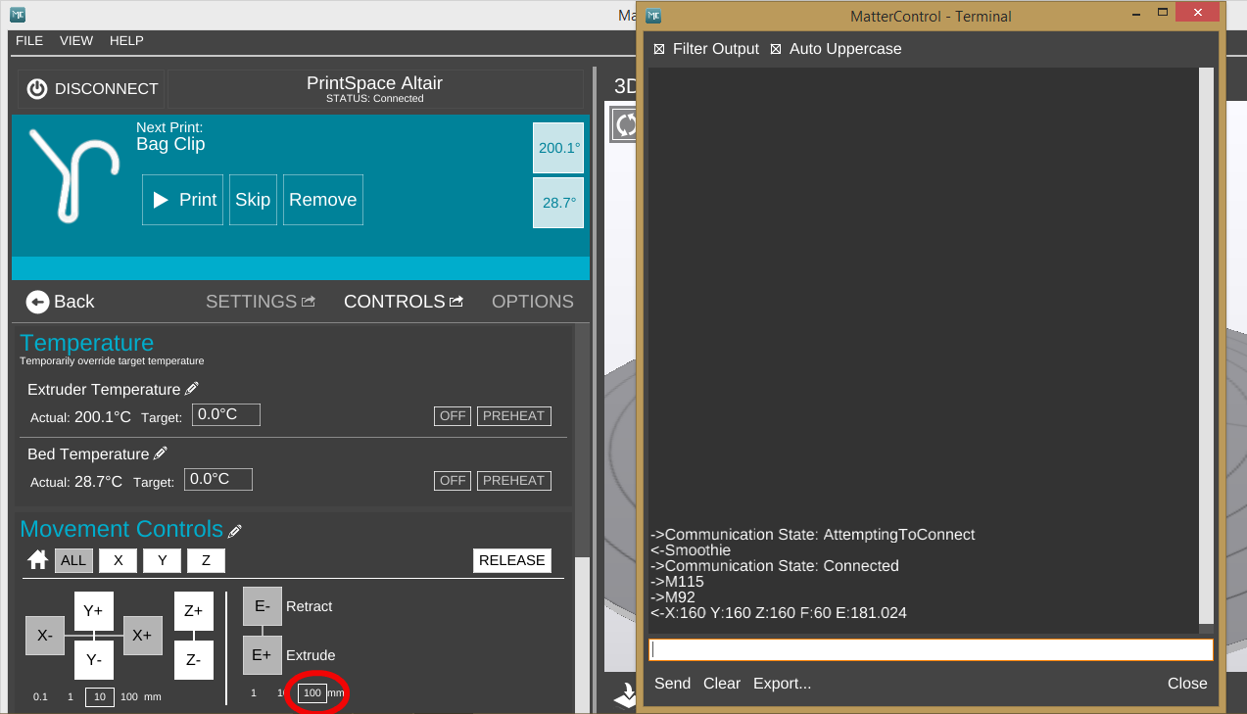Click the DISCONNECT button
The width and height of the screenshot is (1247, 714).
(x=92, y=89)
